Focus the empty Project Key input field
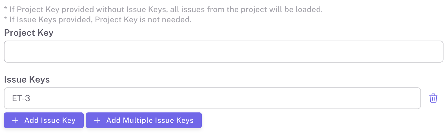The width and height of the screenshot is (448, 133). click(x=223, y=52)
